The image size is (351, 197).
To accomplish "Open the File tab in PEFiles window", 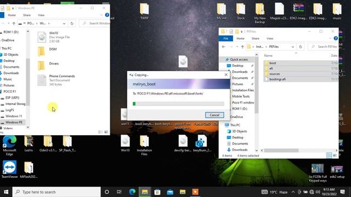I will pyautogui.click(x=225, y=38).
